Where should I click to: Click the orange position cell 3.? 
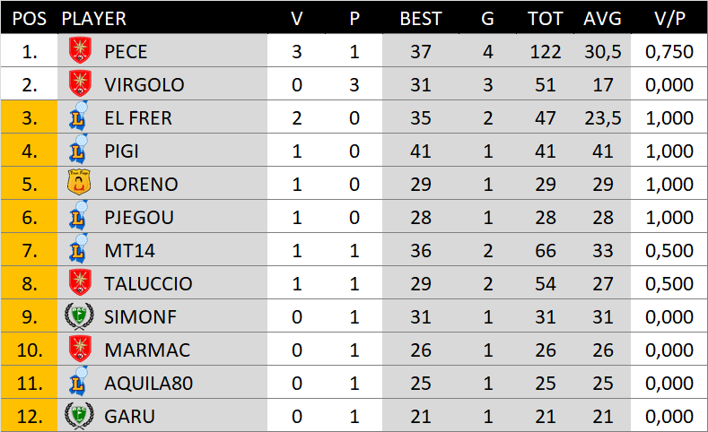pyautogui.click(x=29, y=117)
